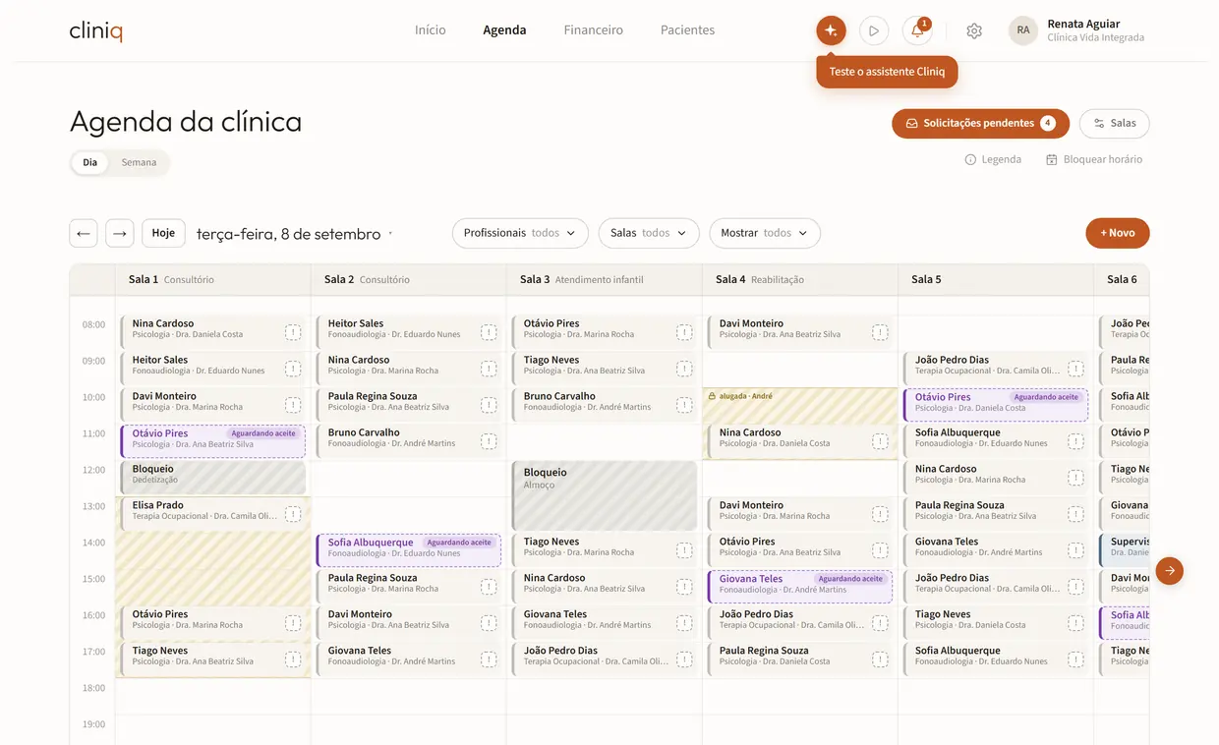Viewport: 1219px width, 745px height.
Task: Open pending Otávio Pires appointment in Sala 5
Action: (995, 405)
